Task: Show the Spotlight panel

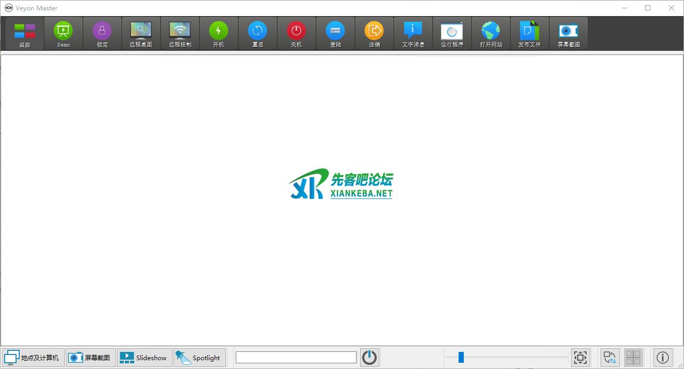Action: [x=199, y=358]
